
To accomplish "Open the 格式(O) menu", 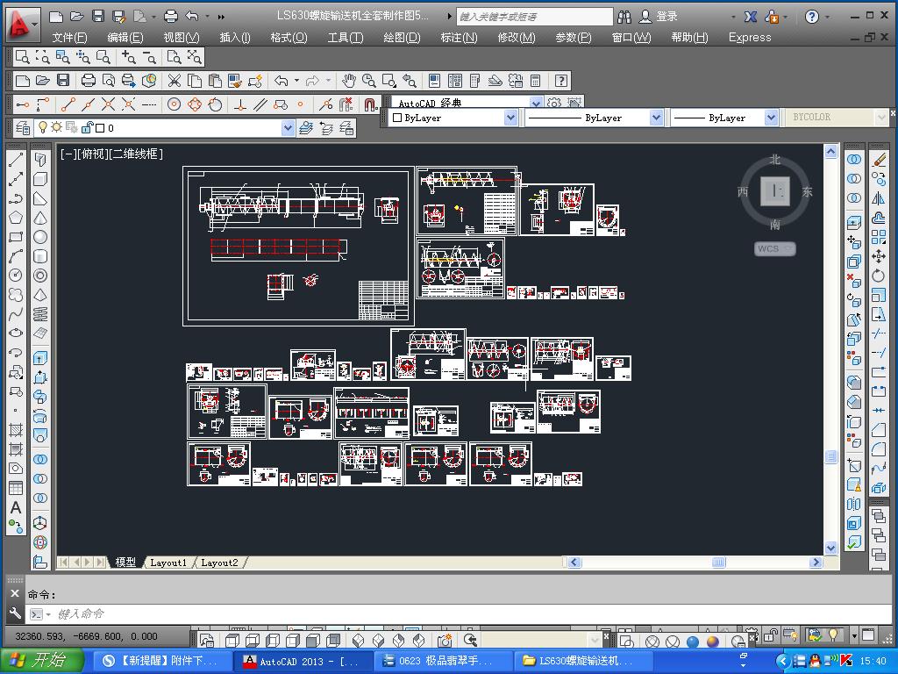I will click(x=289, y=37).
